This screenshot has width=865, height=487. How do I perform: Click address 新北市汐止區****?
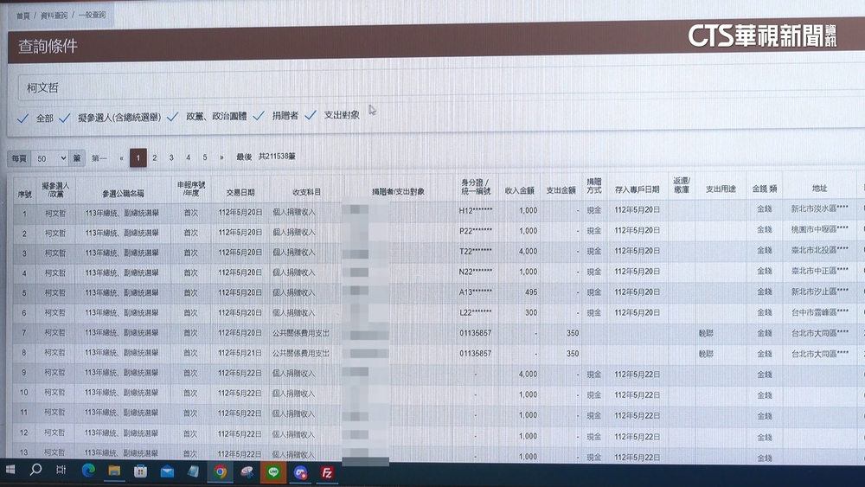point(819,292)
